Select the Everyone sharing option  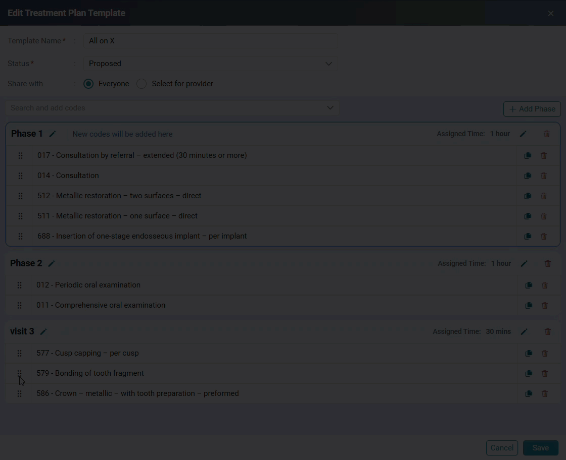88,84
